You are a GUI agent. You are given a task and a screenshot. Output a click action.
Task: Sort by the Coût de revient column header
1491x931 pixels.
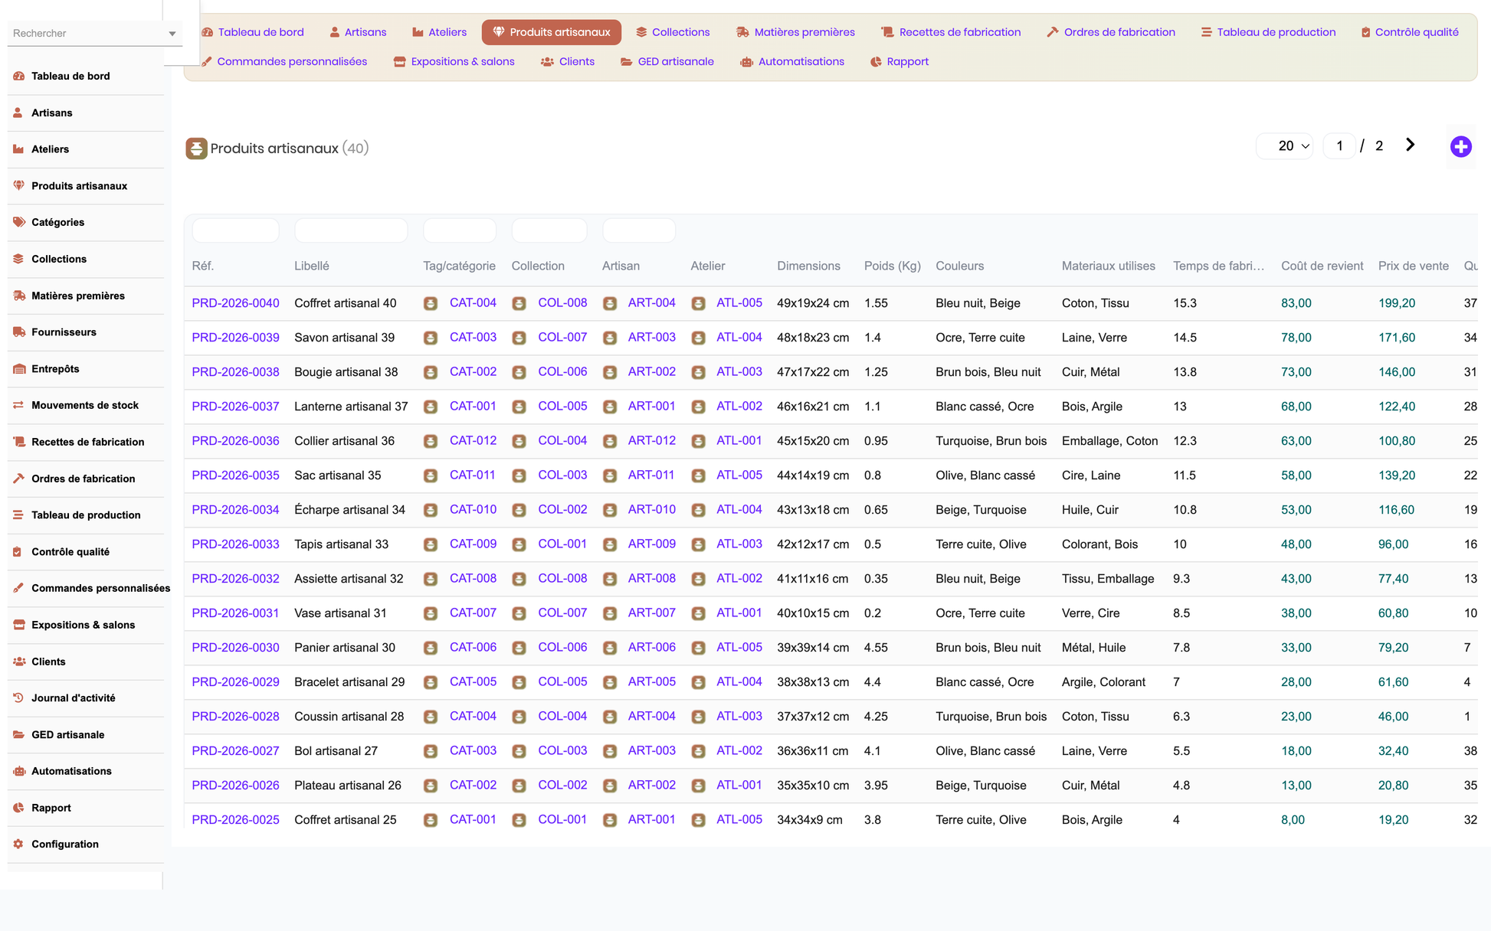(1322, 266)
